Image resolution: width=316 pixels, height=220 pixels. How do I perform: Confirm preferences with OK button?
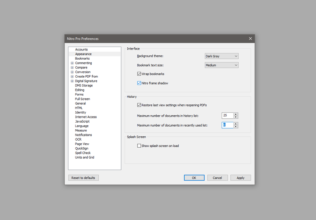[194, 178]
